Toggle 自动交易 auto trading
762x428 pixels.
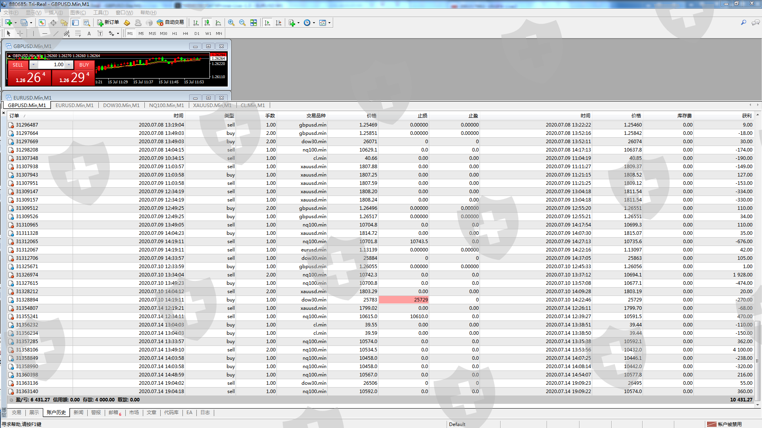pyautogui.click(x=170, y=23)
